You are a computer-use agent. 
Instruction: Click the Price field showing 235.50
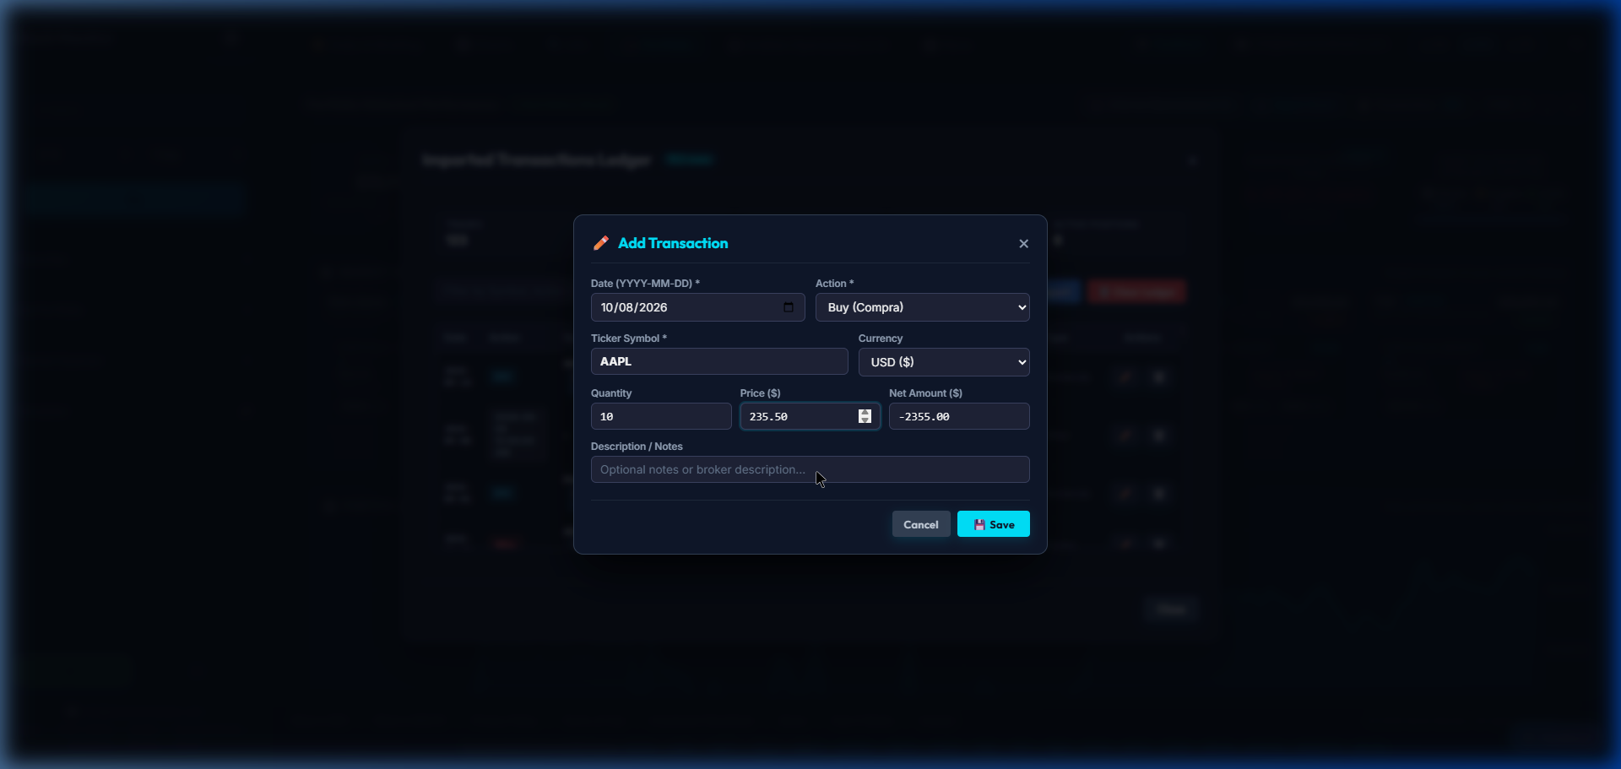pyautogui.click(x=810, y=416)
